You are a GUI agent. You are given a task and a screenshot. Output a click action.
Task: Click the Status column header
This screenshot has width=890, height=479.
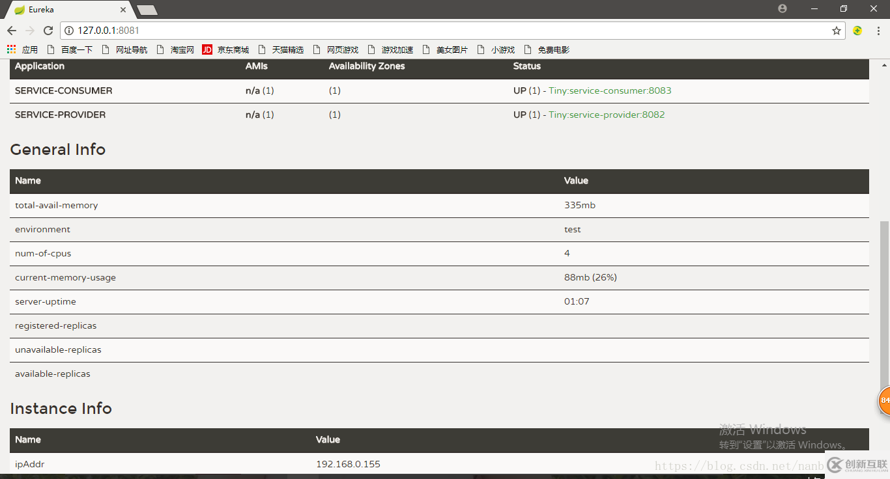(527, 66)
